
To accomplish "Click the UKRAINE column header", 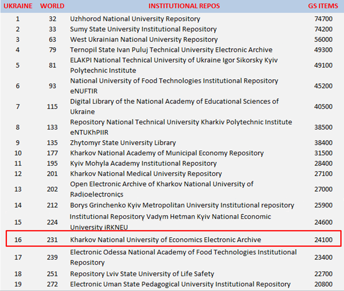I will [x=18, y=6].
